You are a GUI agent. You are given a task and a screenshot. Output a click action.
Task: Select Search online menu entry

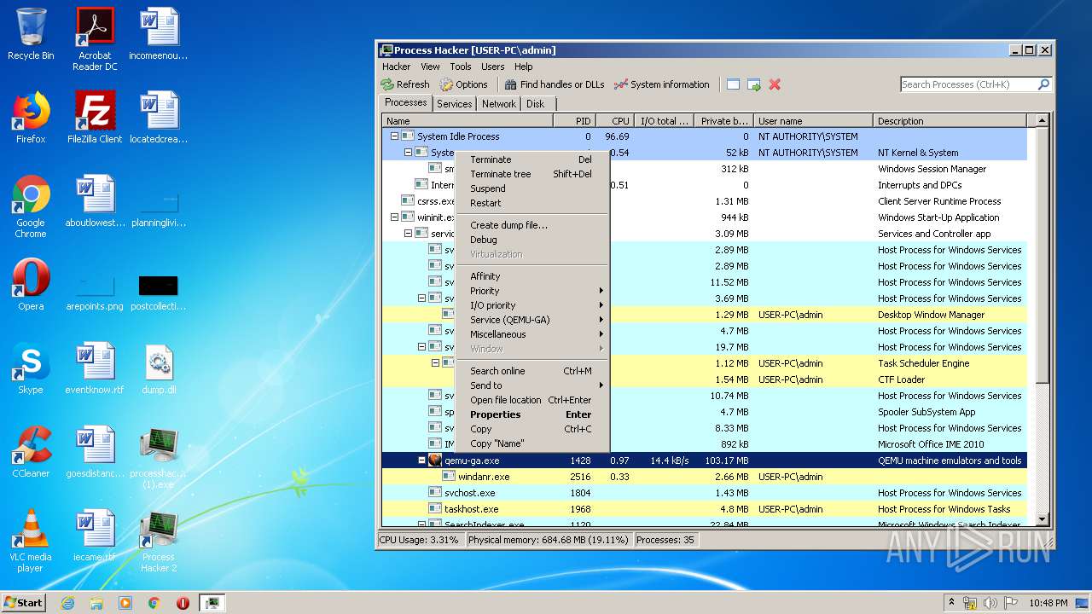[531, 371]
